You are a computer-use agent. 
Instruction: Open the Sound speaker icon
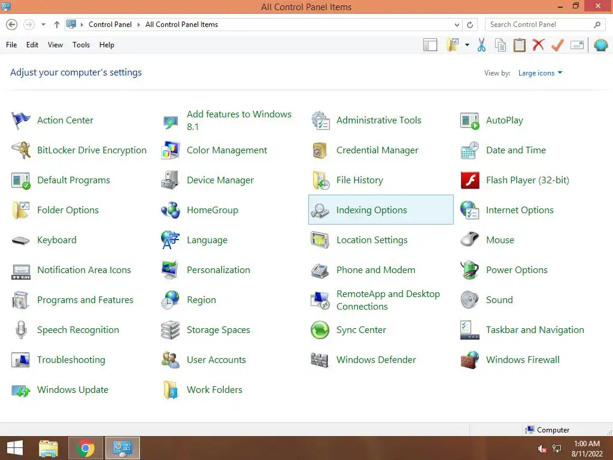[469, 300]
